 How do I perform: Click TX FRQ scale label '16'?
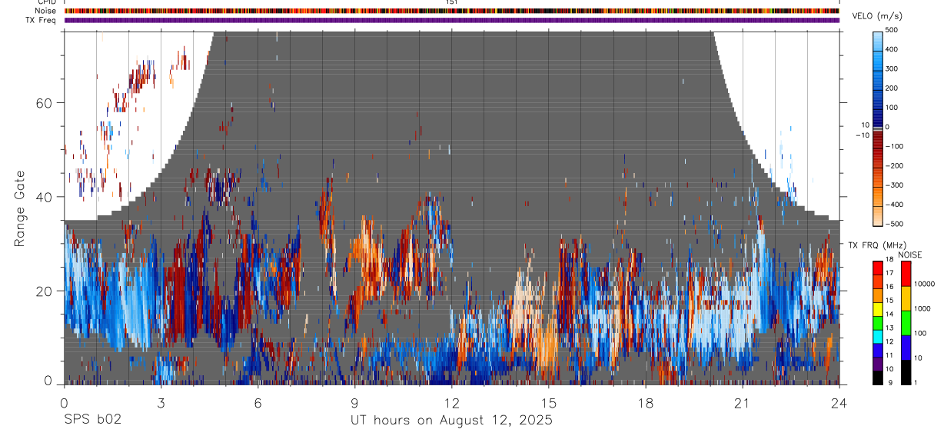[891, 287]
